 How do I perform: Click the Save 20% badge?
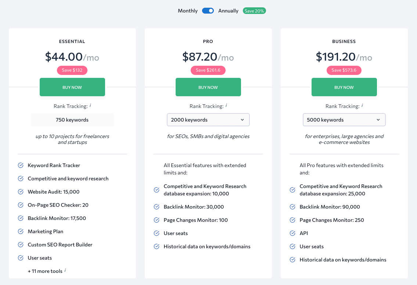coord(254,11)
